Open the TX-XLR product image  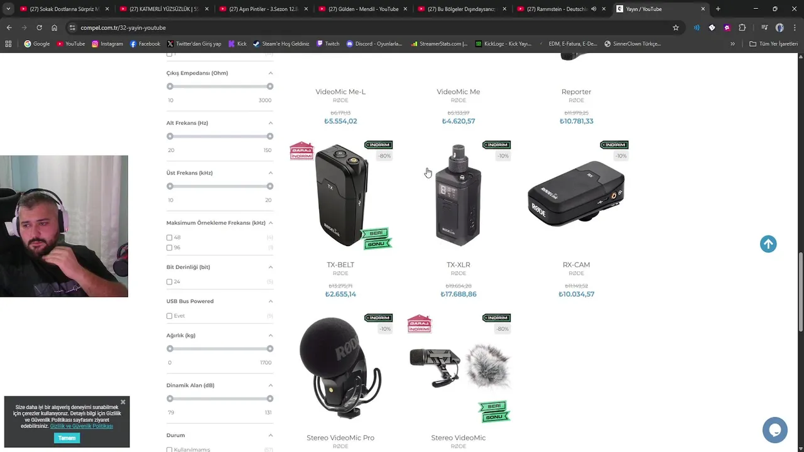click(x=459, y=195)
